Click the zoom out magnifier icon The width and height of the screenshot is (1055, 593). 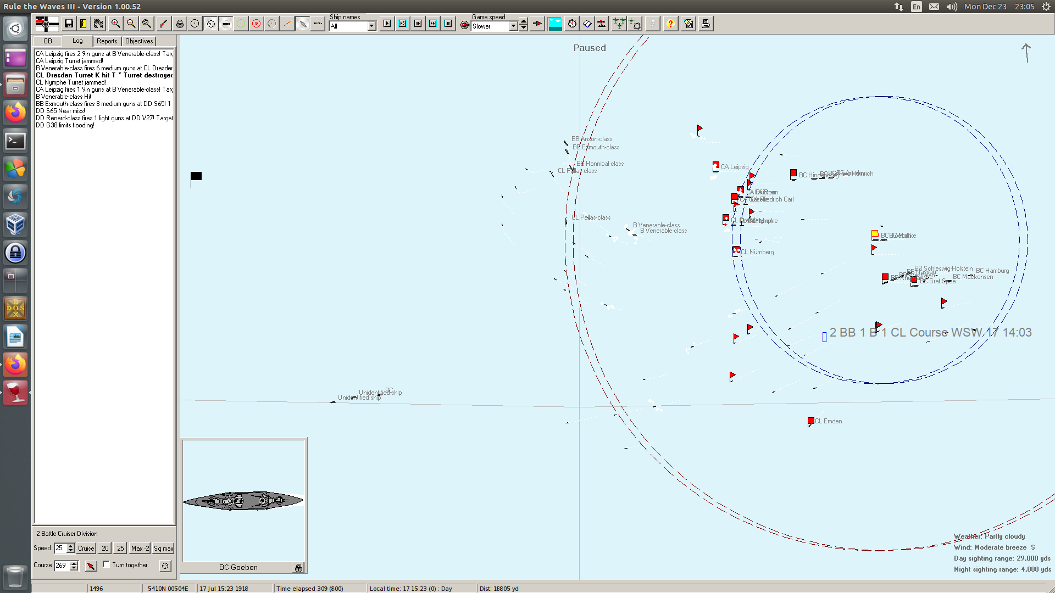coord(131,24)
